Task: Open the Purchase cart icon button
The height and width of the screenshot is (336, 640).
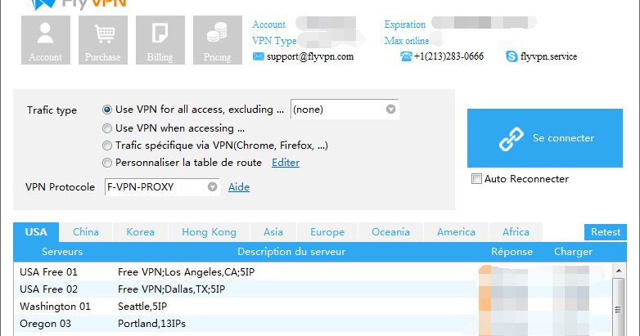Action: click(103, 40)
